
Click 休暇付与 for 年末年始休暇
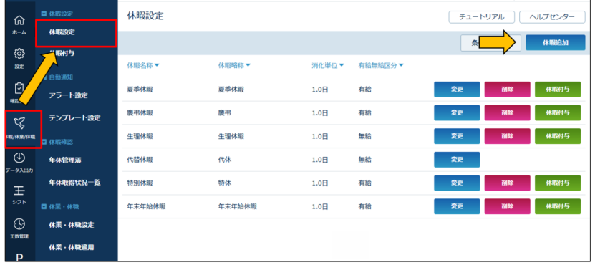[x=558, y=206]
